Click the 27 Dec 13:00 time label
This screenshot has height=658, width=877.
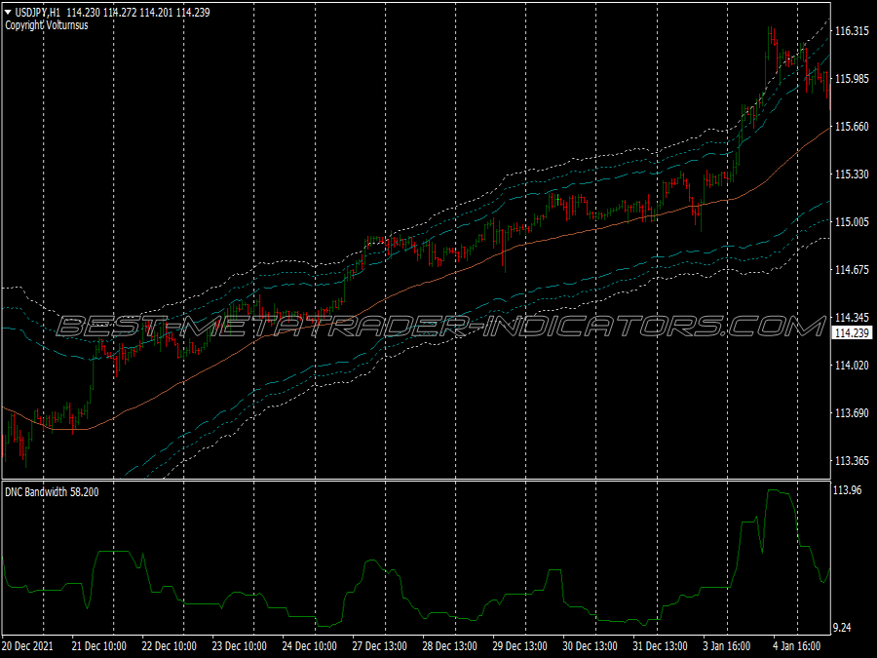pyautogui.click(x=379, y=646)
